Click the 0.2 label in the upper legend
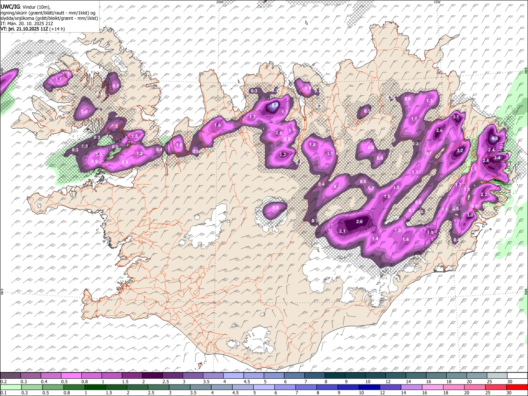This screenshot has height=396, width=528. 4,382
